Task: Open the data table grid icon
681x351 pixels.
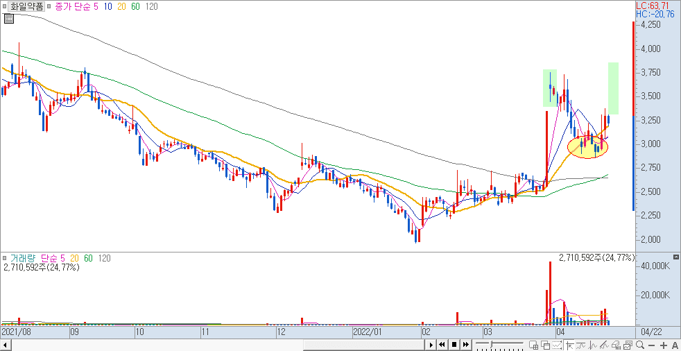Action: [x=9, y=19]
